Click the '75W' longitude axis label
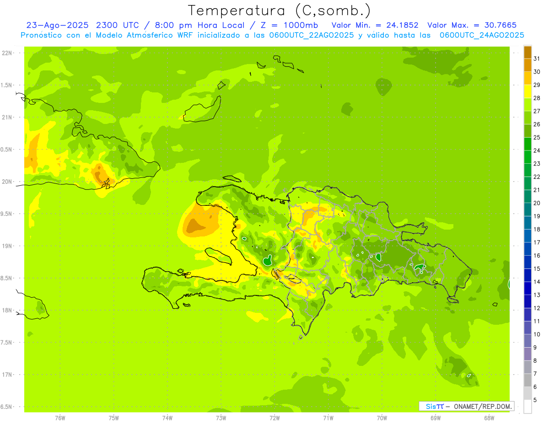Image resolution: width=549 pixels, height=424 pixels. pos(114,418)
